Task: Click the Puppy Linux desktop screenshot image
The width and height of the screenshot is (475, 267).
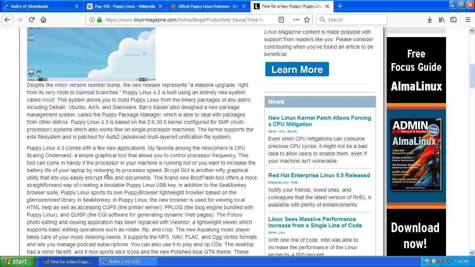Action: coord(91,54)
